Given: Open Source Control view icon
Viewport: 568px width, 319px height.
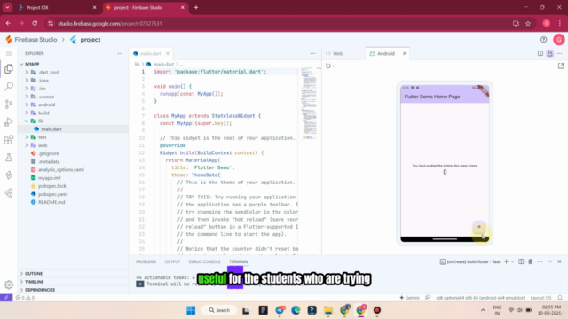Looking at the screenshot, I should pyautogui.click(x=9, y=105).
